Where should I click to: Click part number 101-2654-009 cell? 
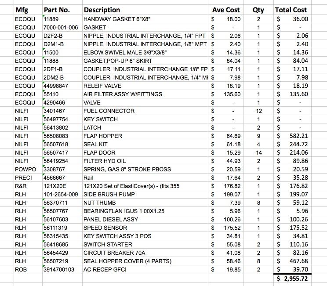click(61, 195)
